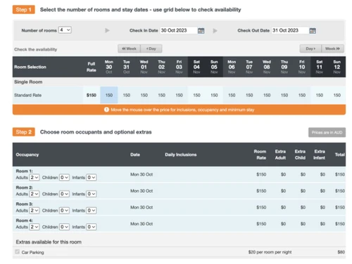
Task: Click the Single Room heading
Action: click(x=28, y=82)
